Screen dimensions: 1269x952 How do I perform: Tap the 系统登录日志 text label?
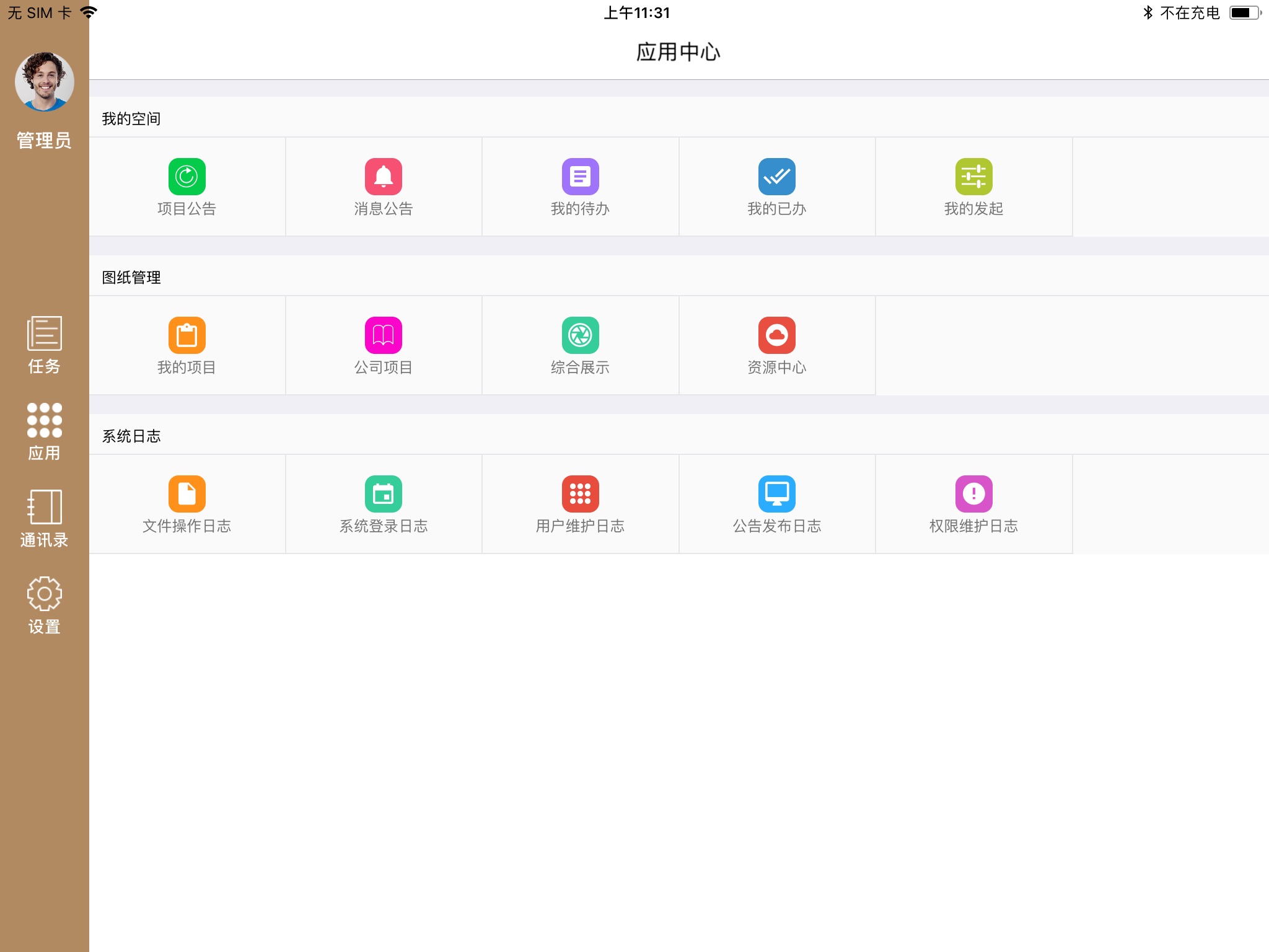384,526
